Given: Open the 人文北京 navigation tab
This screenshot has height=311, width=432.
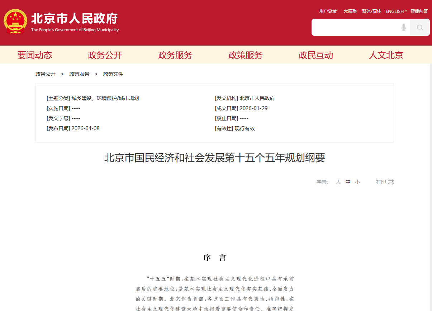Looking at the screenshot, I should click(386, 55).
